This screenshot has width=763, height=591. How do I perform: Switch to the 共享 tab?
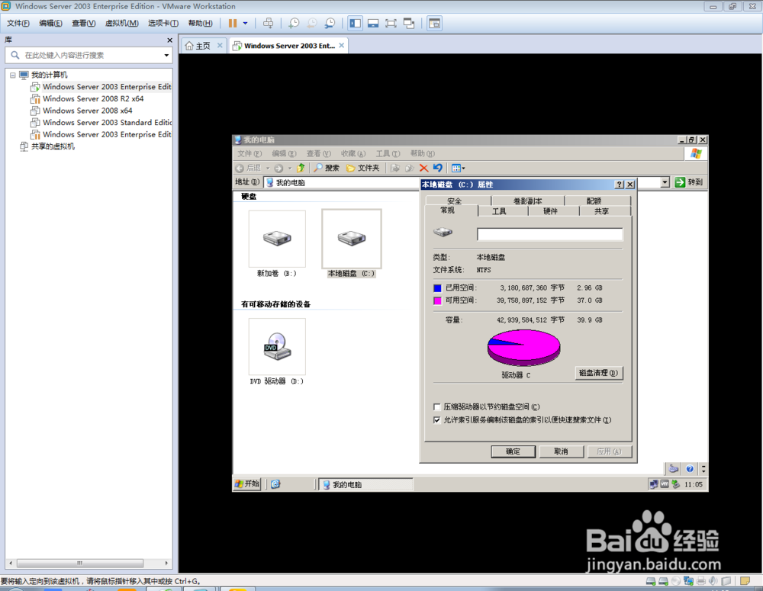[601, 211]
